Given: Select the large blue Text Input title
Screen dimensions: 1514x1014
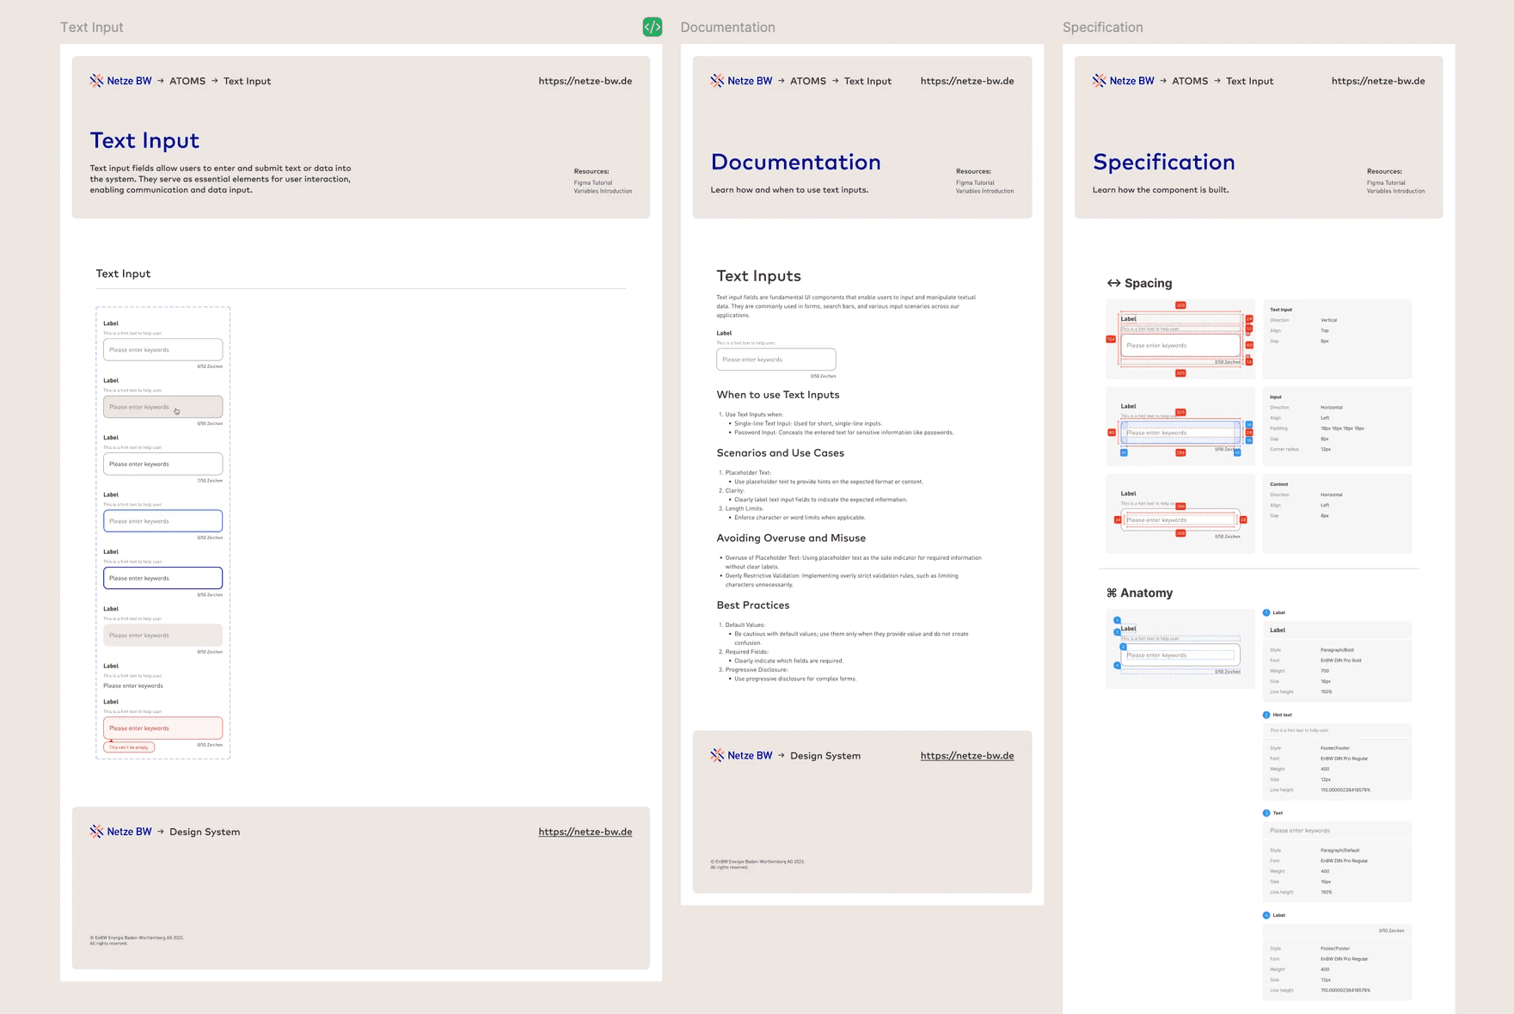Looking at the screenshot, I should [x=144, y=140].
